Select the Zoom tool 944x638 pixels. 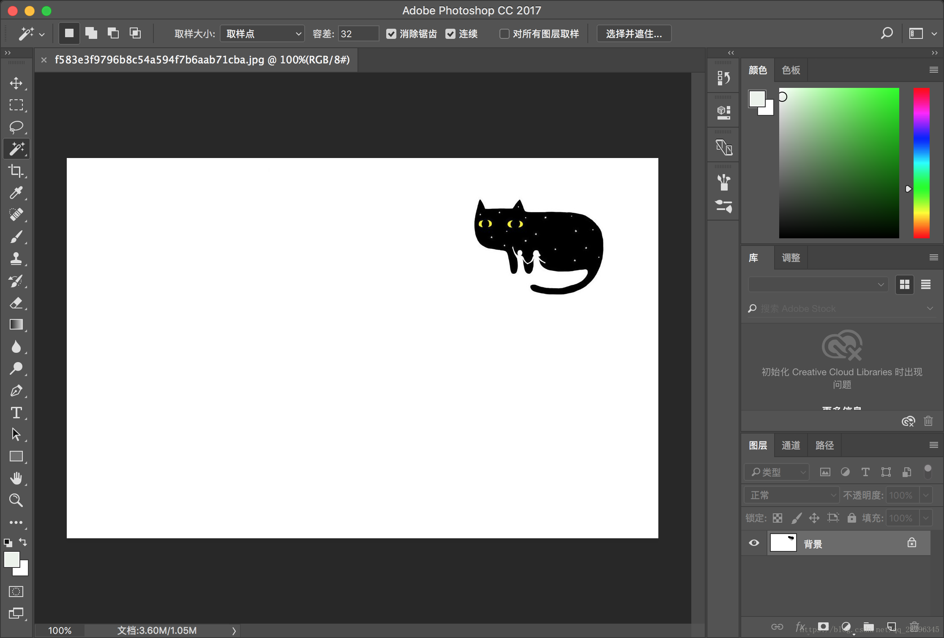(16, 500)
